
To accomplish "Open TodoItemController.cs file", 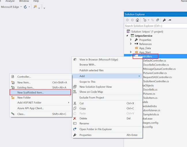I will [x=156, y=81].
